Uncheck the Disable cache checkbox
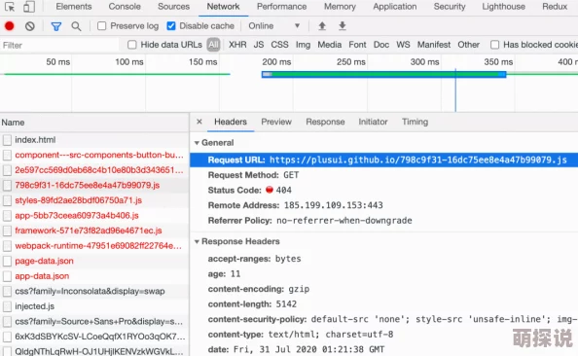 170,26
